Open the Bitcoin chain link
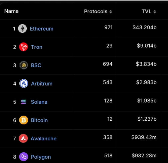 [x=39, y=120]
